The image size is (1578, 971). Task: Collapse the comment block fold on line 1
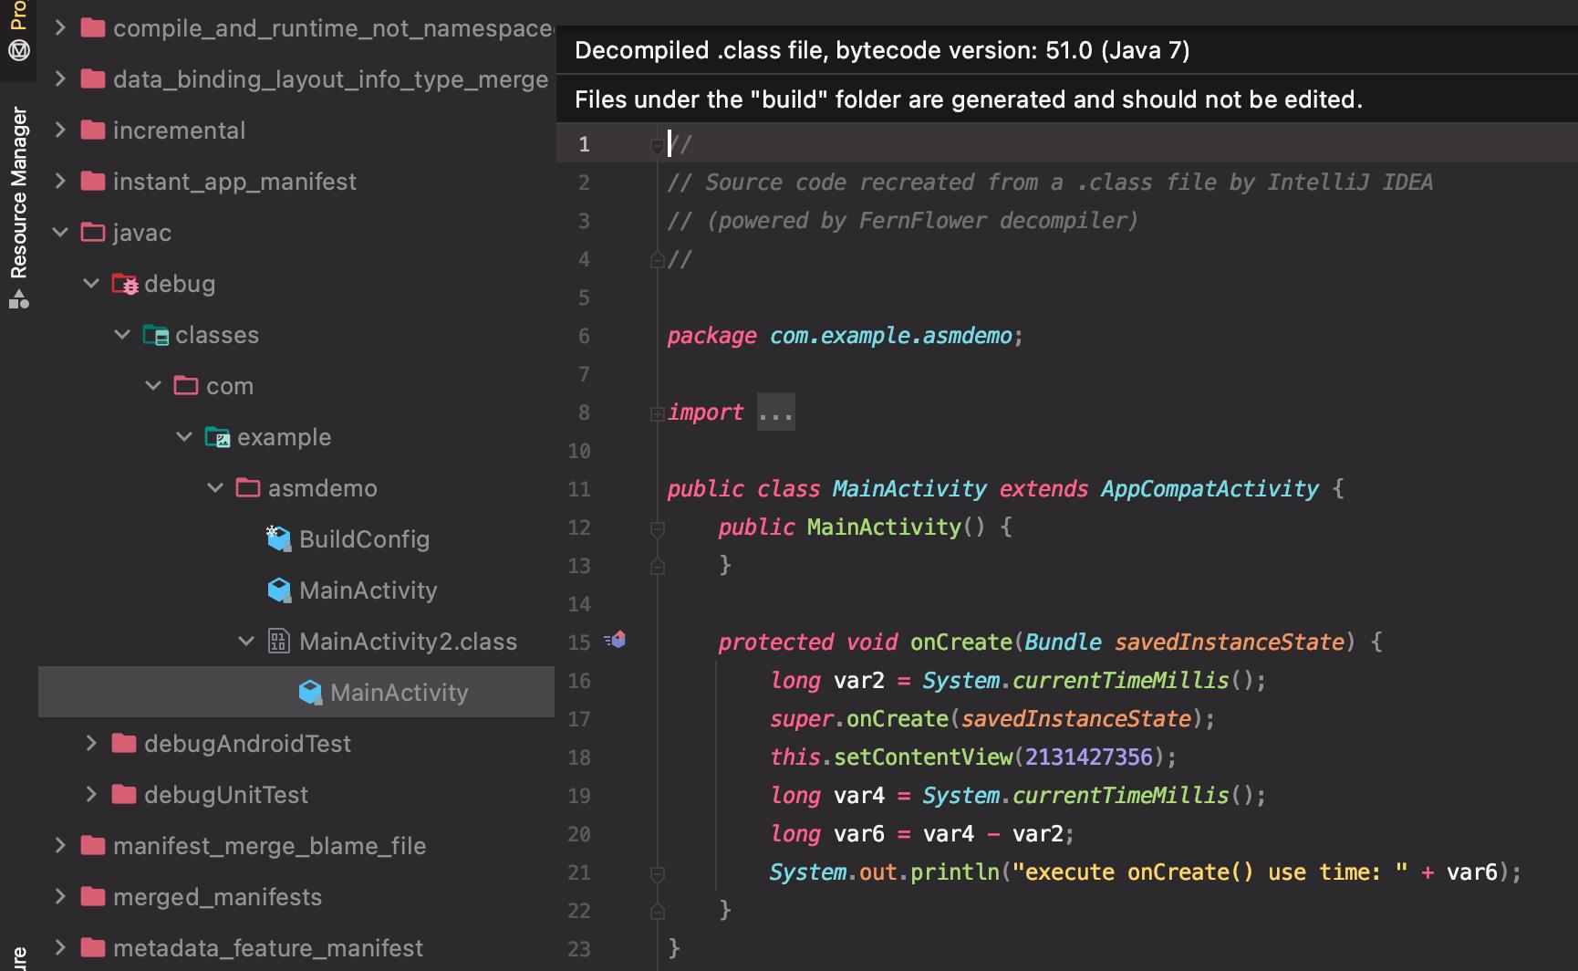pos(657,145)
